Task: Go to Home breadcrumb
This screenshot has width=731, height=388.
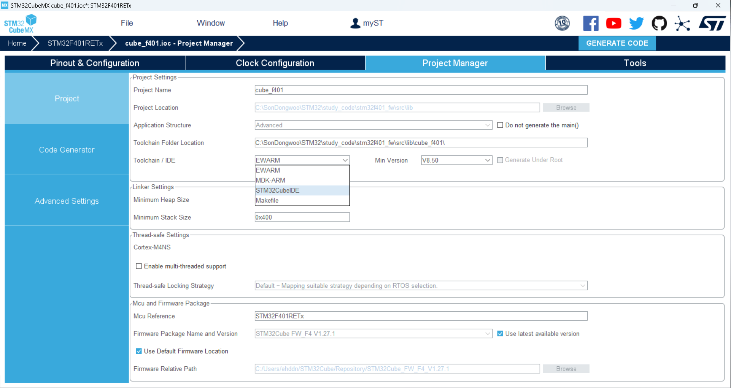Action: [x=17, y=43]
